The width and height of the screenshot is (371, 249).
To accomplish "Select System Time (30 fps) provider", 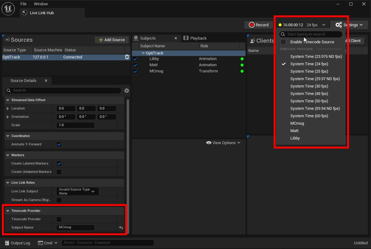I will click(x=309, y=86).
